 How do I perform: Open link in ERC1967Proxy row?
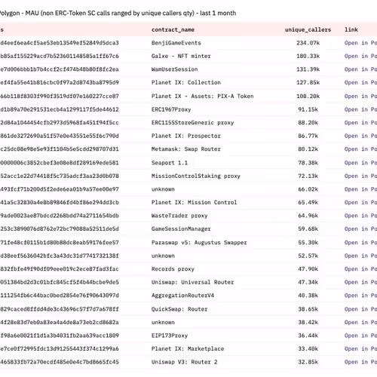click(x=360, y=109)
